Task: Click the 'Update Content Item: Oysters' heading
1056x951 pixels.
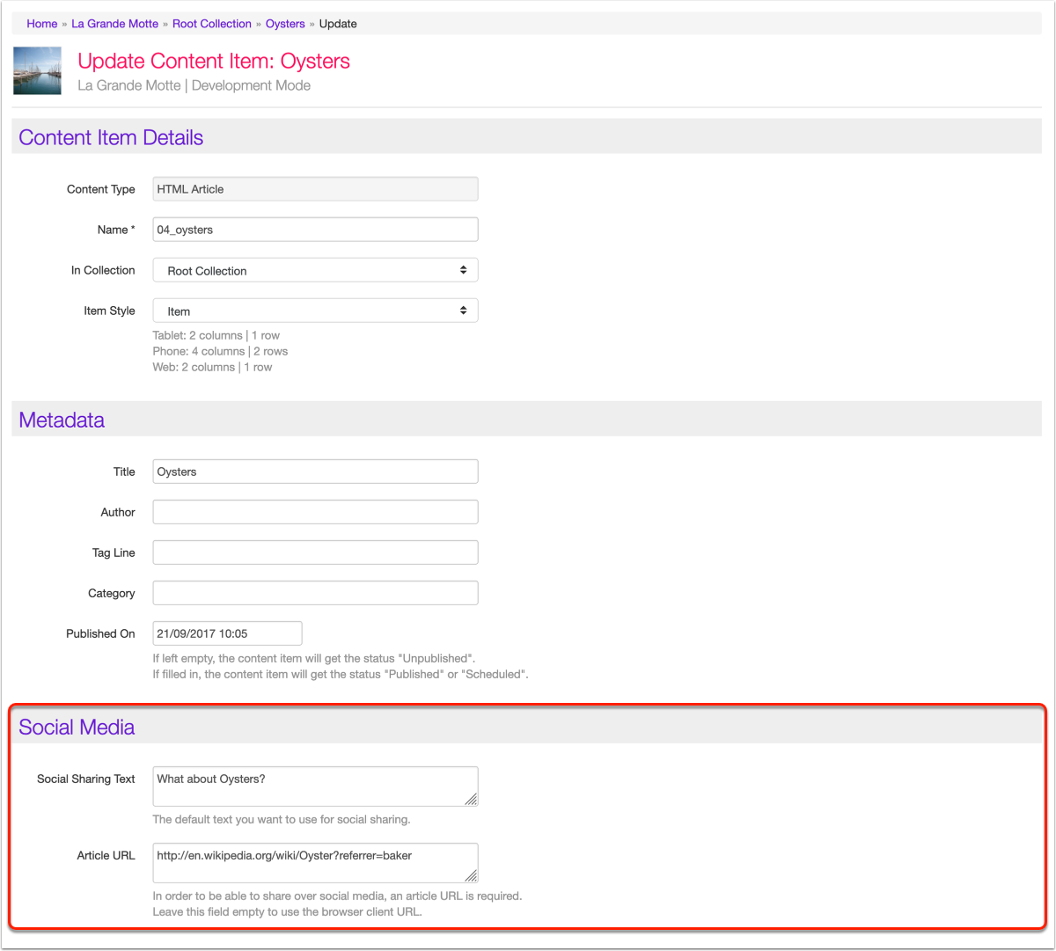Action: click(214, 62)
